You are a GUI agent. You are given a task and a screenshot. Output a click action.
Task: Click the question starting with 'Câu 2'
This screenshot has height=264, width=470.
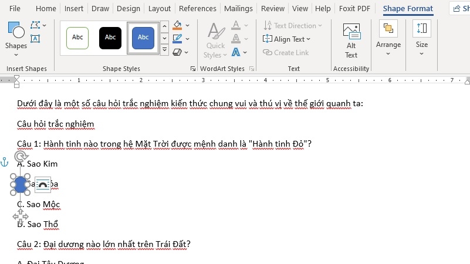click(x=104, y=244)
